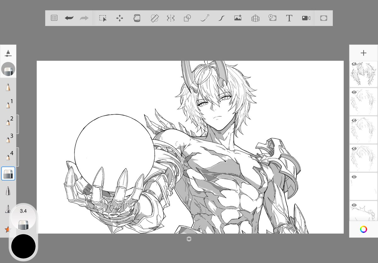This screenshot has height=263, width=378.
Task: Open the Perspective Guides grid tool
Action: click(x=255, y=18)
